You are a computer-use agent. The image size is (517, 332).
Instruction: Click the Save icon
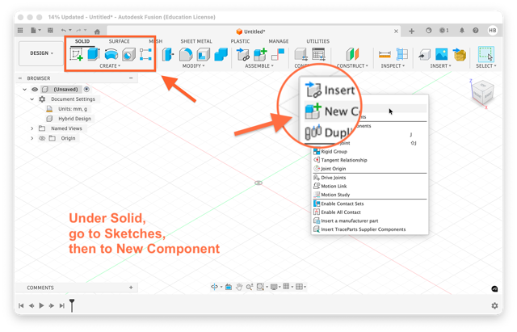point(50,31)
